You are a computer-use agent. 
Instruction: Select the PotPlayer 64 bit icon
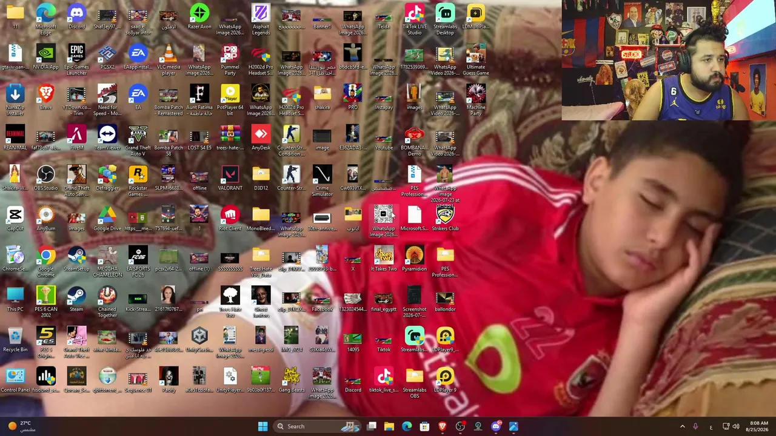point(230,100)
